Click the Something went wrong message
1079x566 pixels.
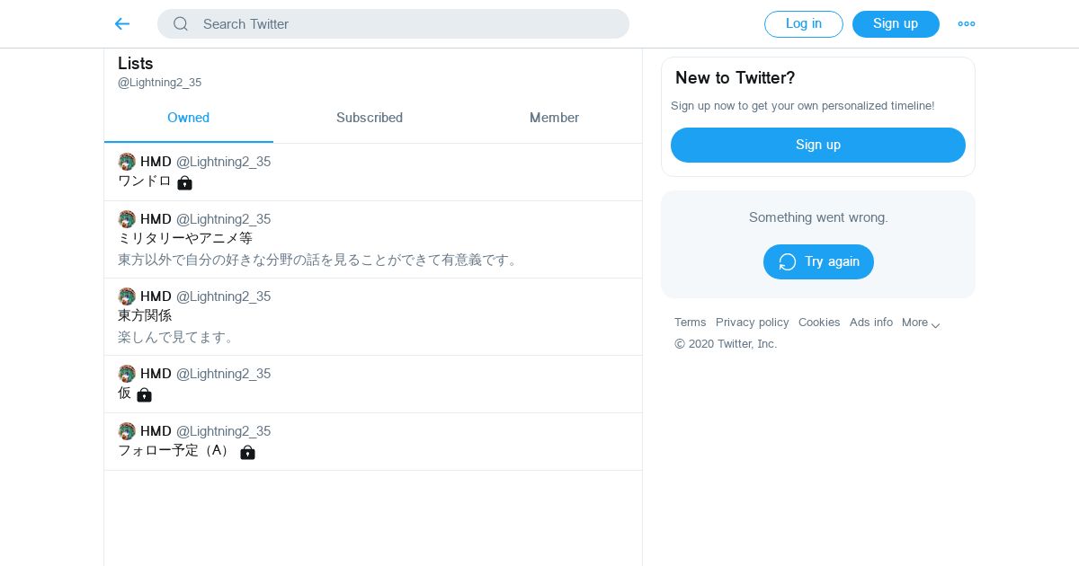pos(818,217)
